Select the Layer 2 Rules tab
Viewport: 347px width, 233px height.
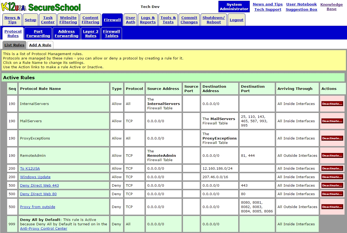[91, 33]
